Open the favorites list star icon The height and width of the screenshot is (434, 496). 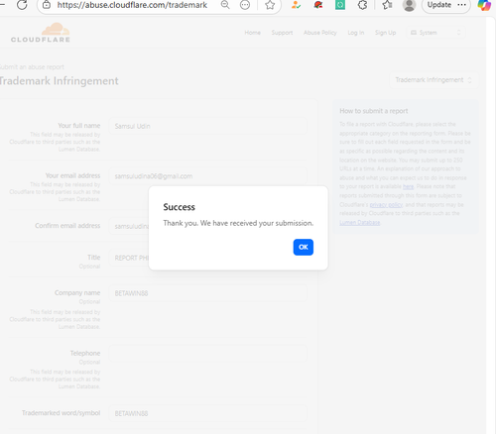point(387,5)
